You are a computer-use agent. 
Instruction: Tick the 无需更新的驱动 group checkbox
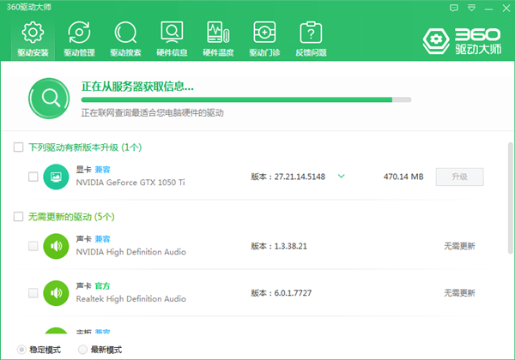(18, 216)
